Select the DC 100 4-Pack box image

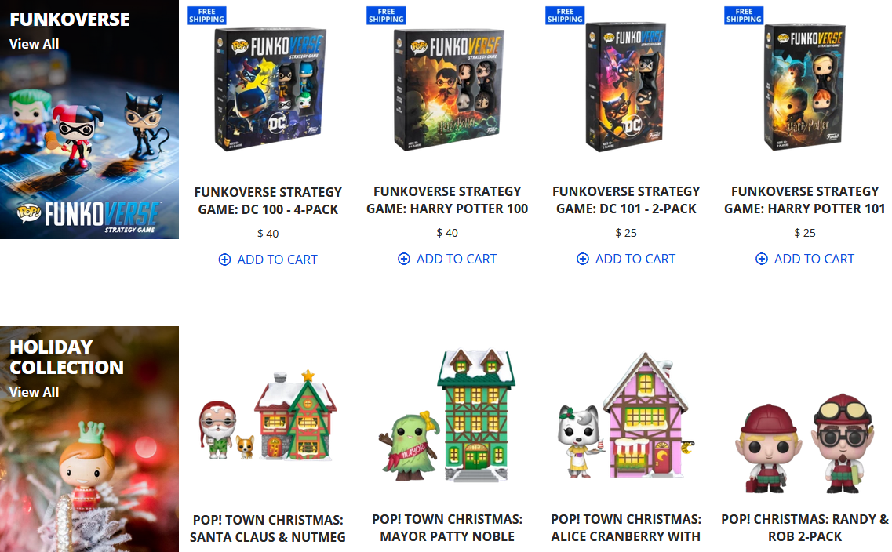[270, 89]
